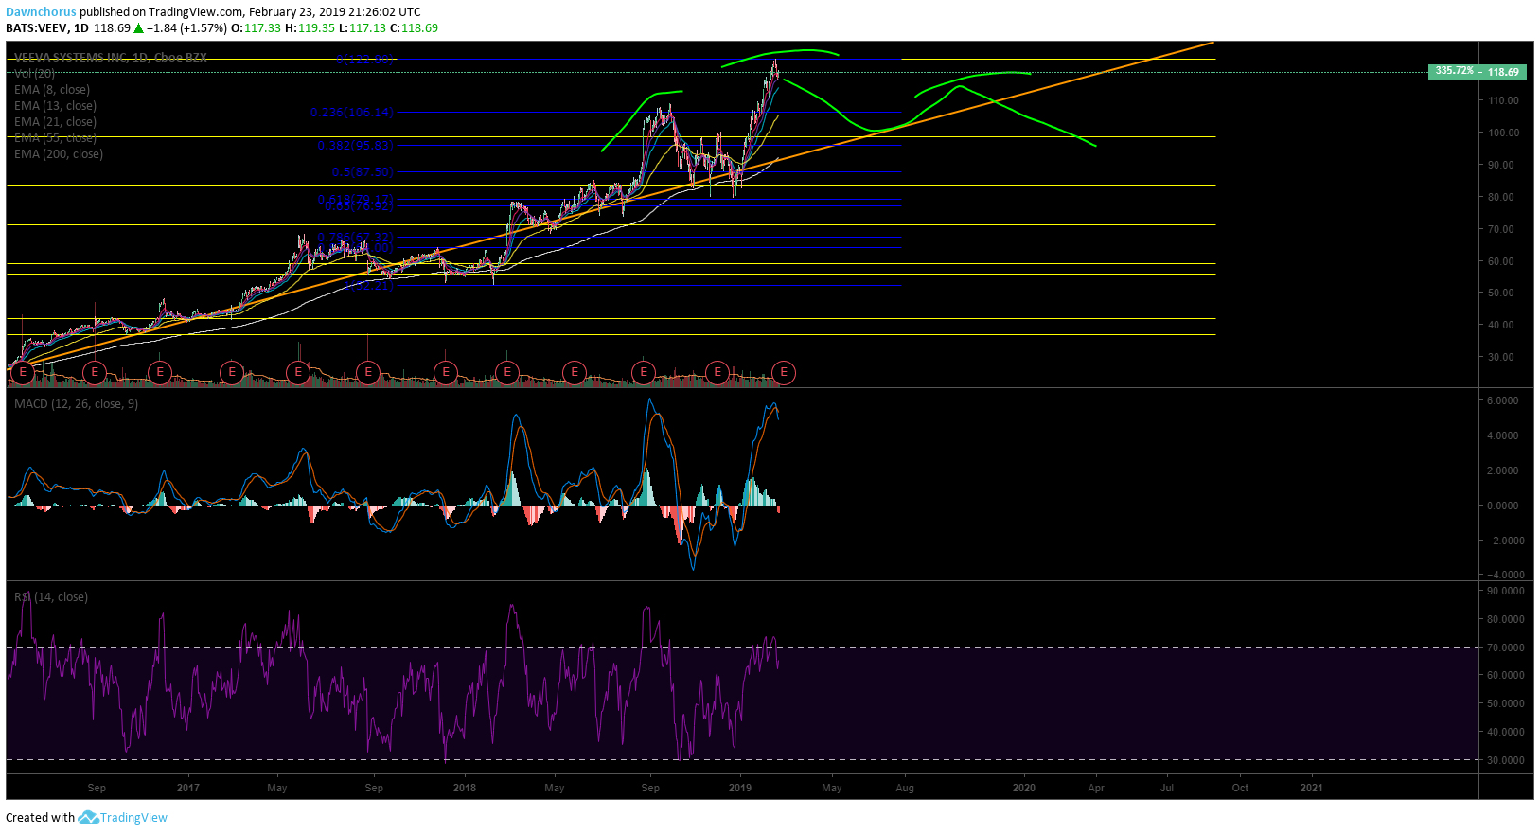1540x834 pixels.
Task: Click the green 335.72% price label
Action: (x=1453, y=71)
